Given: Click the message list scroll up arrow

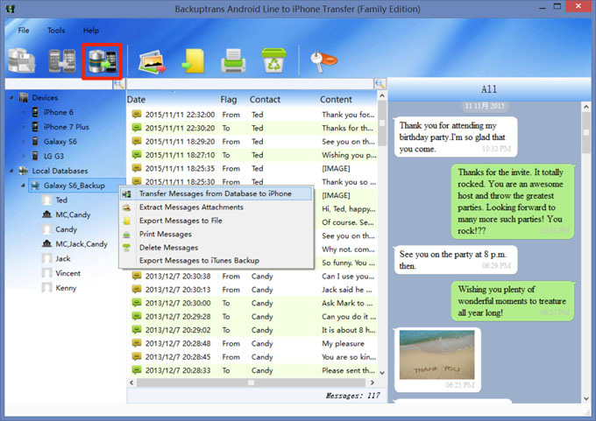Looking at the screenshot, I should [x=382, y=96].
